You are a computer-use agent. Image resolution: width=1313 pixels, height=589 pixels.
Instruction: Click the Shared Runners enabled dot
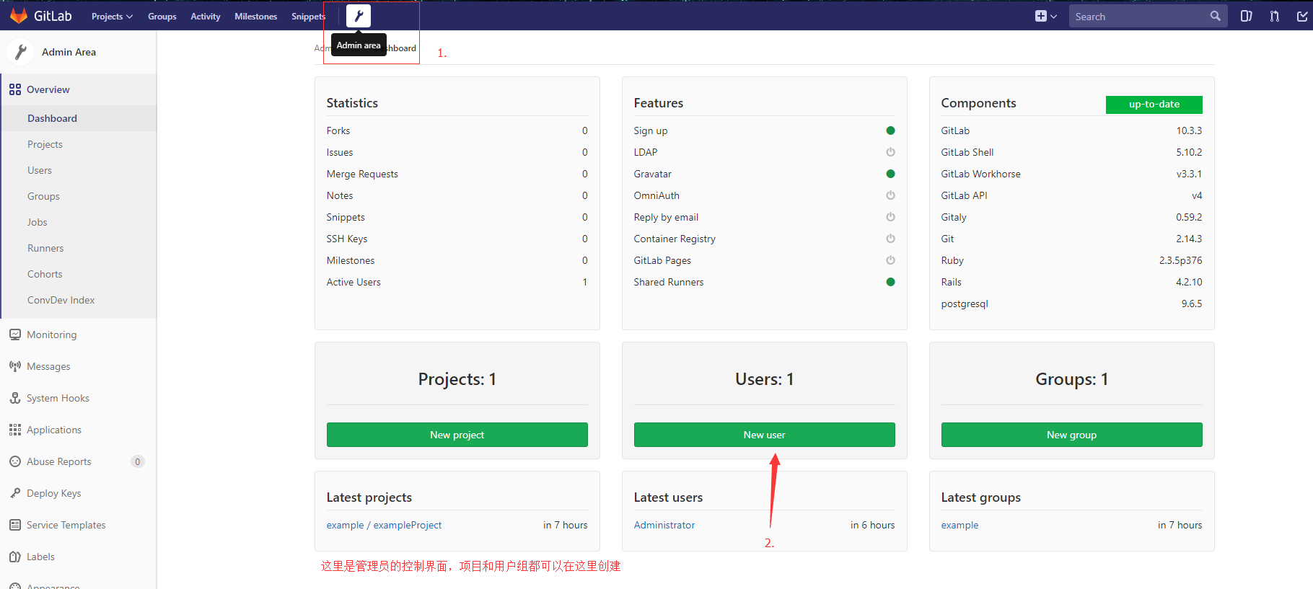point(890,282)
